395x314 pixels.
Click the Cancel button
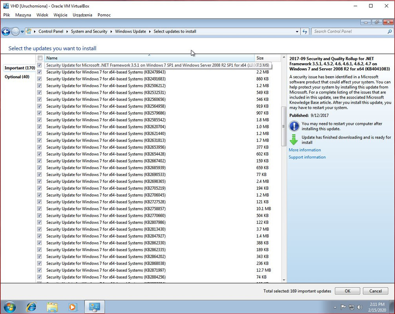(375, 291)
